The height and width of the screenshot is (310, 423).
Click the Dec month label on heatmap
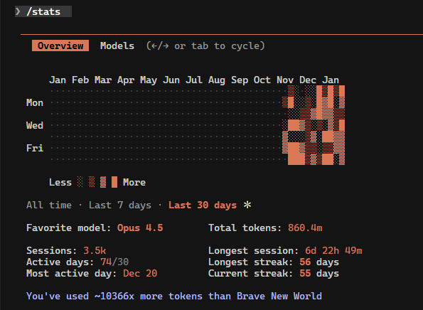coord(308,80)
